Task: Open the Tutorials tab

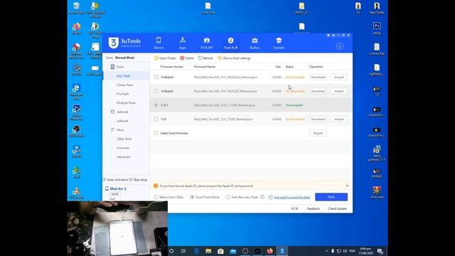Action: coord(279,43)
